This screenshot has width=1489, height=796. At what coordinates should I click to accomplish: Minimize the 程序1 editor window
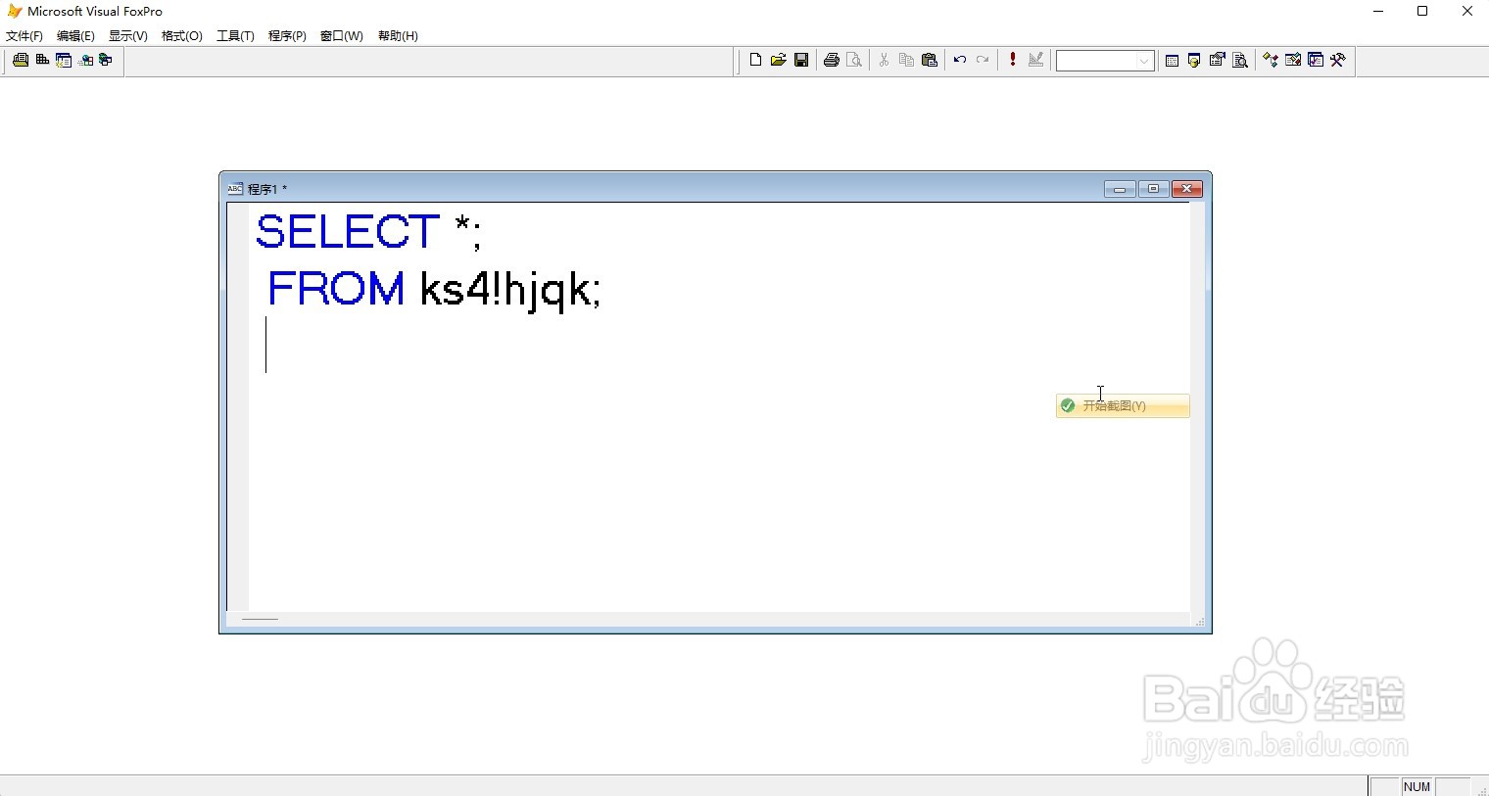tap(1120, 189)
